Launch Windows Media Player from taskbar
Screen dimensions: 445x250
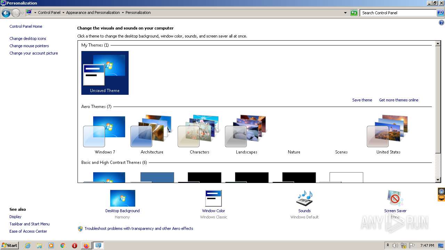(x=51, y=245)
